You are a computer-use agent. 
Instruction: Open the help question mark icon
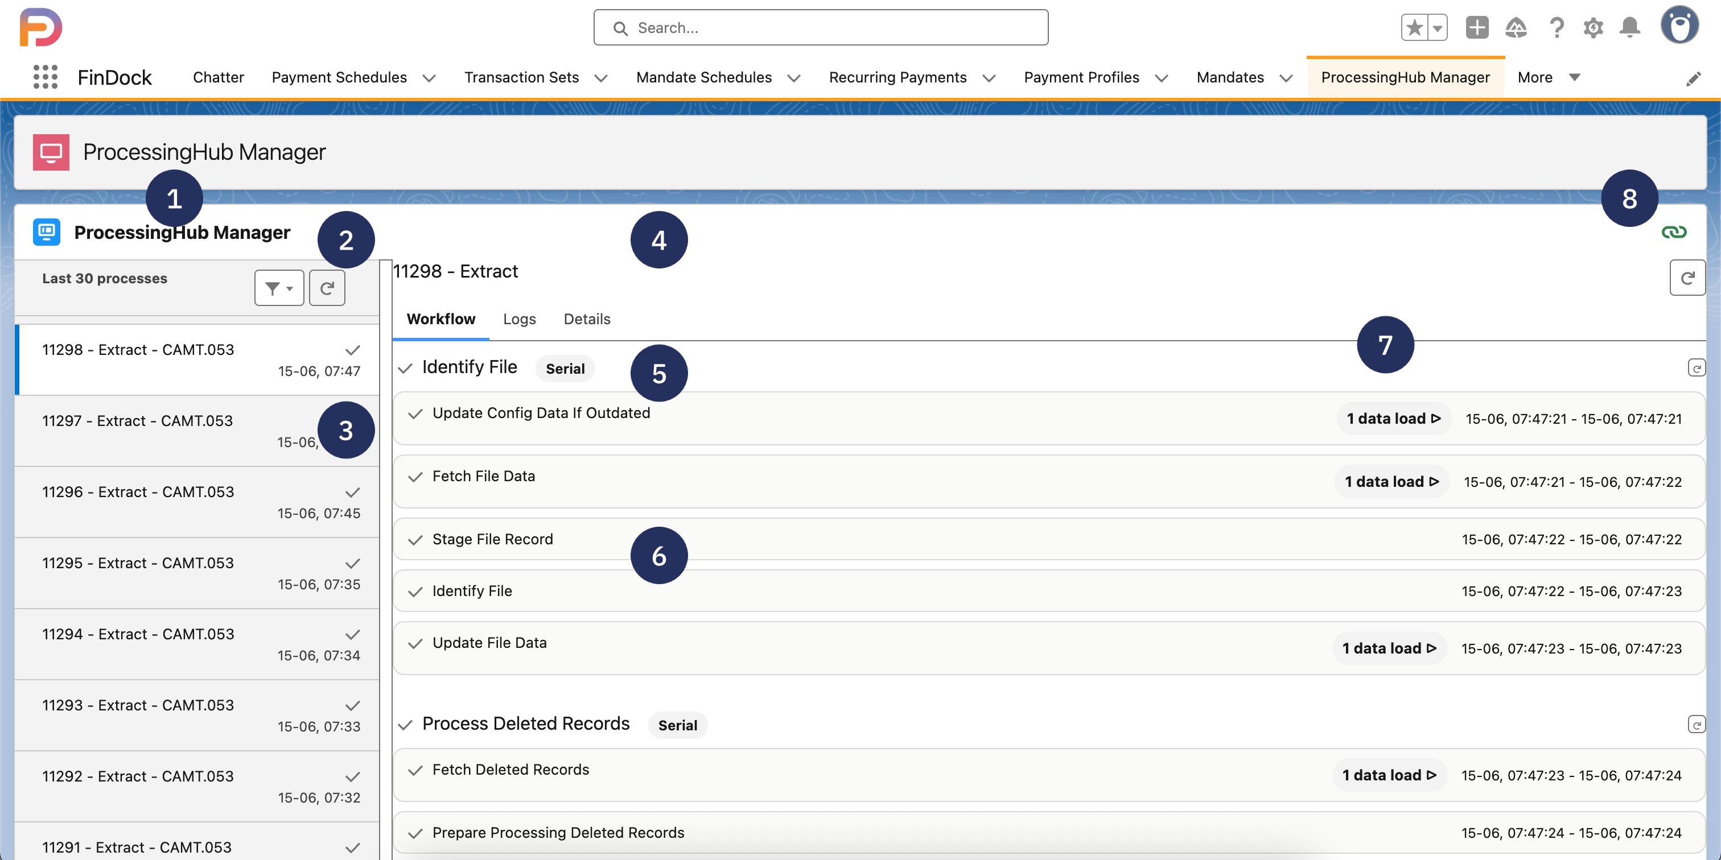[1557, 27]
